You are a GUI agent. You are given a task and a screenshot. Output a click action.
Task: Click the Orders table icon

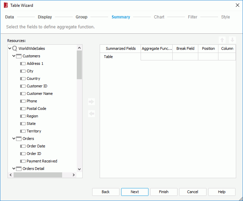19,139
